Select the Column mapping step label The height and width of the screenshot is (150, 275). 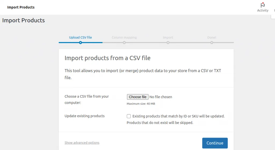[124, 37]
